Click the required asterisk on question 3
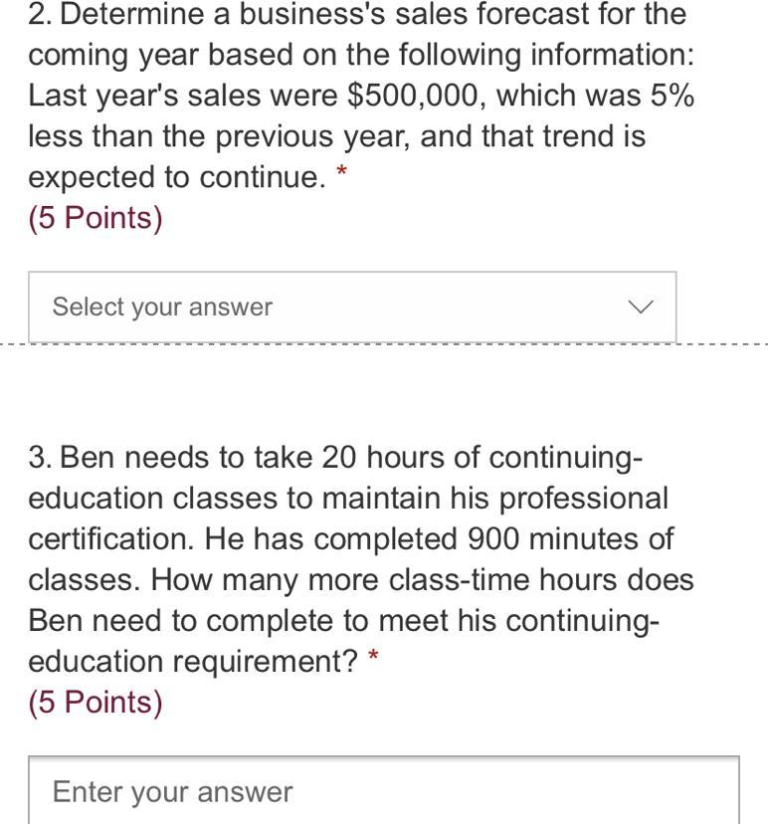The image size is (768, 824). coord(373,659)
